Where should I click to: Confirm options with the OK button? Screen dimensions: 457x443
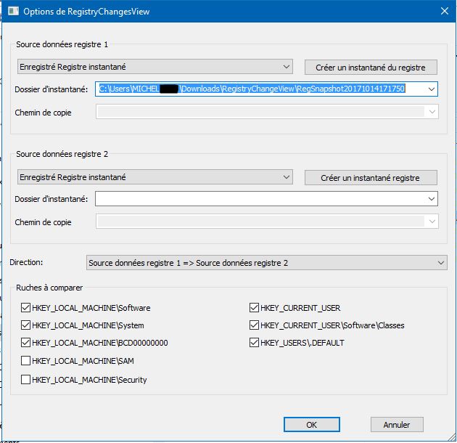coord(311,425)
